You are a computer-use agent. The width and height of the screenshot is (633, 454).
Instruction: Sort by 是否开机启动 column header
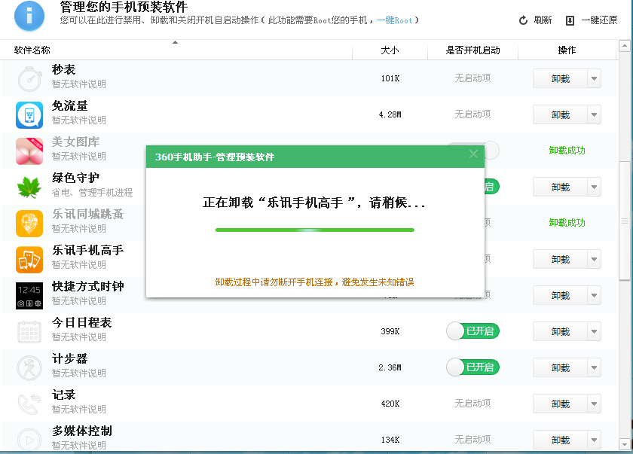[472, 50]
